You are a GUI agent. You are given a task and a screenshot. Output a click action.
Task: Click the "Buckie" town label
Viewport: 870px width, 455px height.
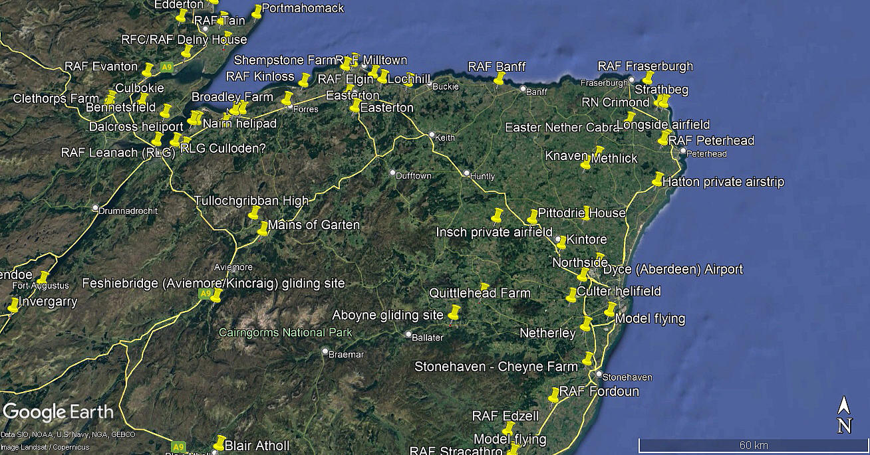(446, 86)
